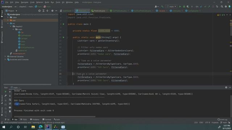Open the Git tool window button
The width and height of the screenshot is (232, 130).
[x=7, y=120]
